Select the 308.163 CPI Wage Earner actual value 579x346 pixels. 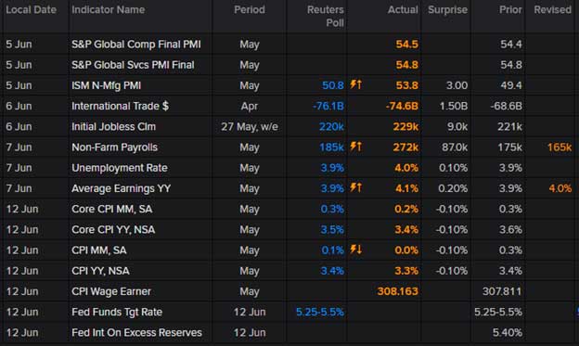click(x=397, y=291)
